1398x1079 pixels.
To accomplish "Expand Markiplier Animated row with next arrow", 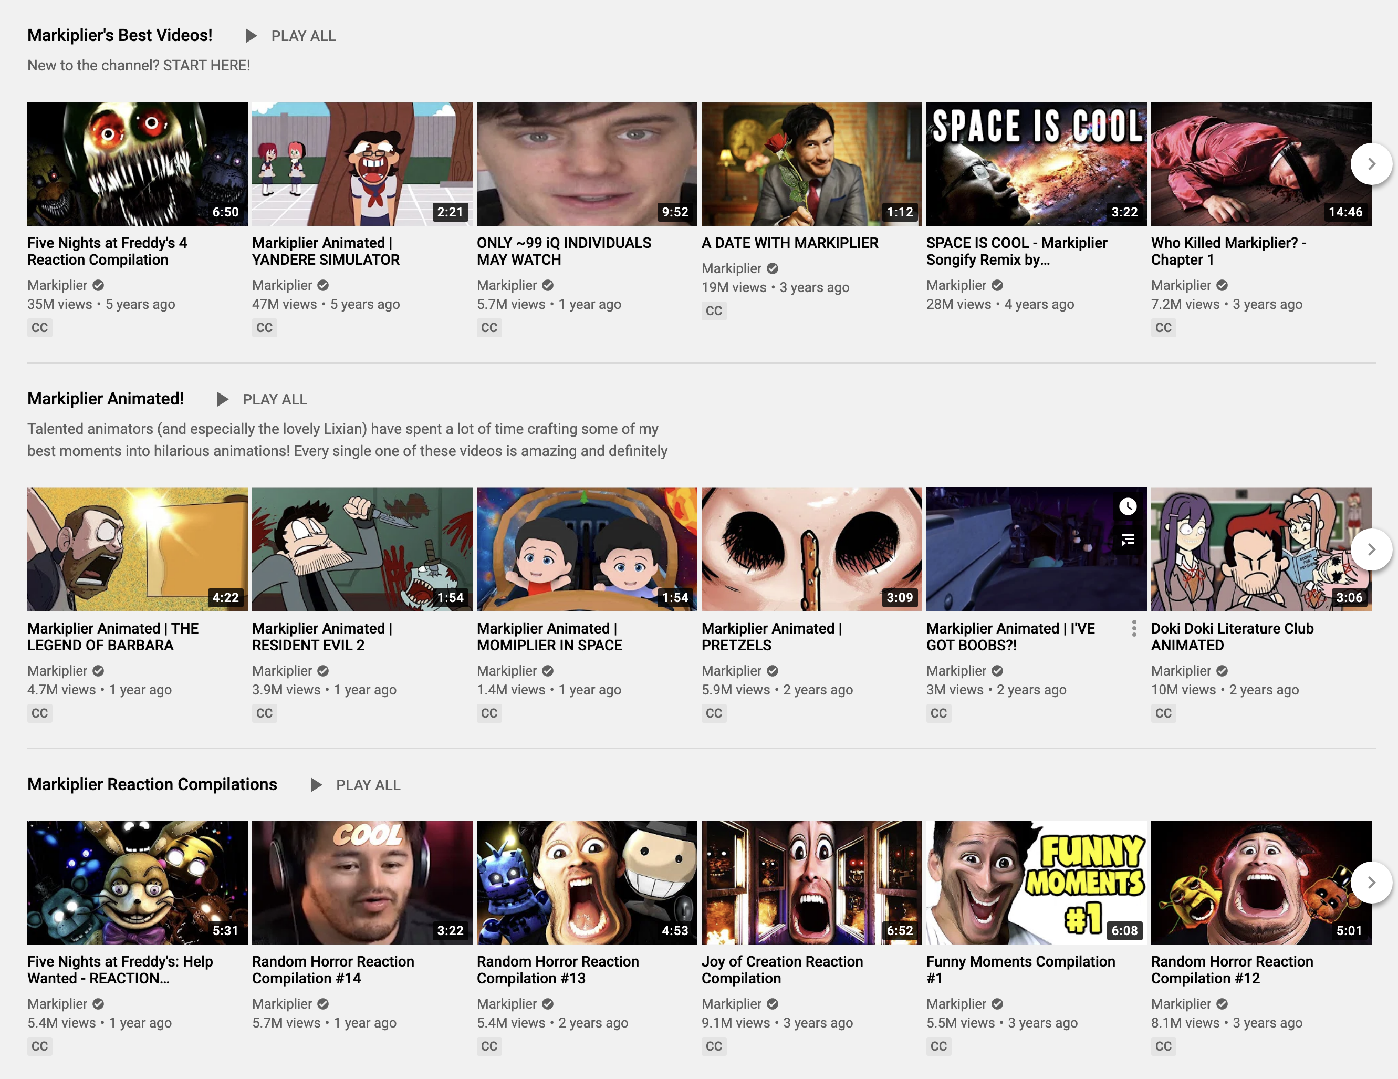I will (x=1371, y=549).
